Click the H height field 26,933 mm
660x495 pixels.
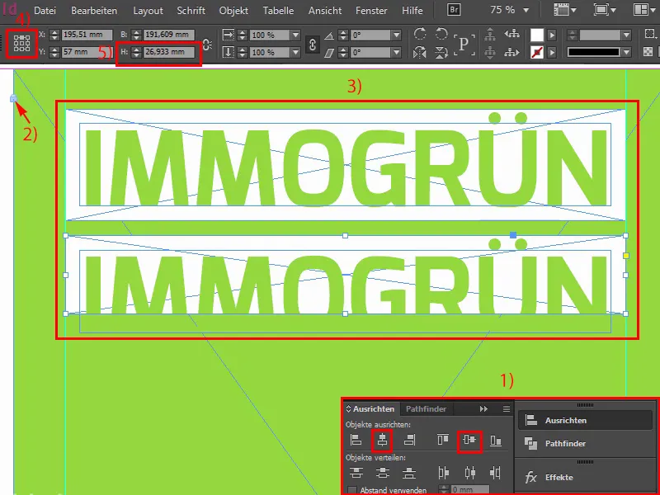point(169,52)
